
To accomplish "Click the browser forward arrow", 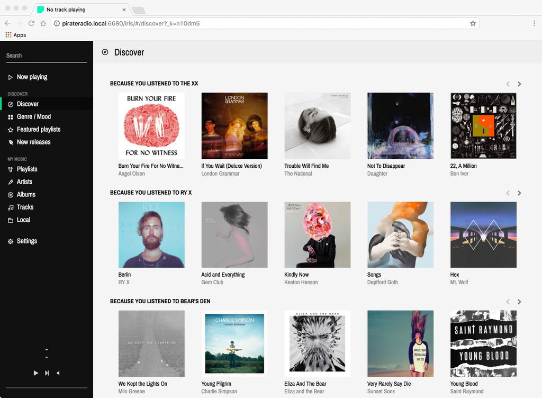I will (20, 23).
